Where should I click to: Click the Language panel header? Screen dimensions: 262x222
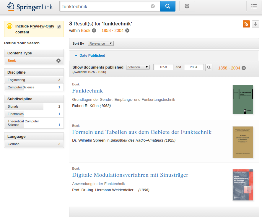point(34,137)
